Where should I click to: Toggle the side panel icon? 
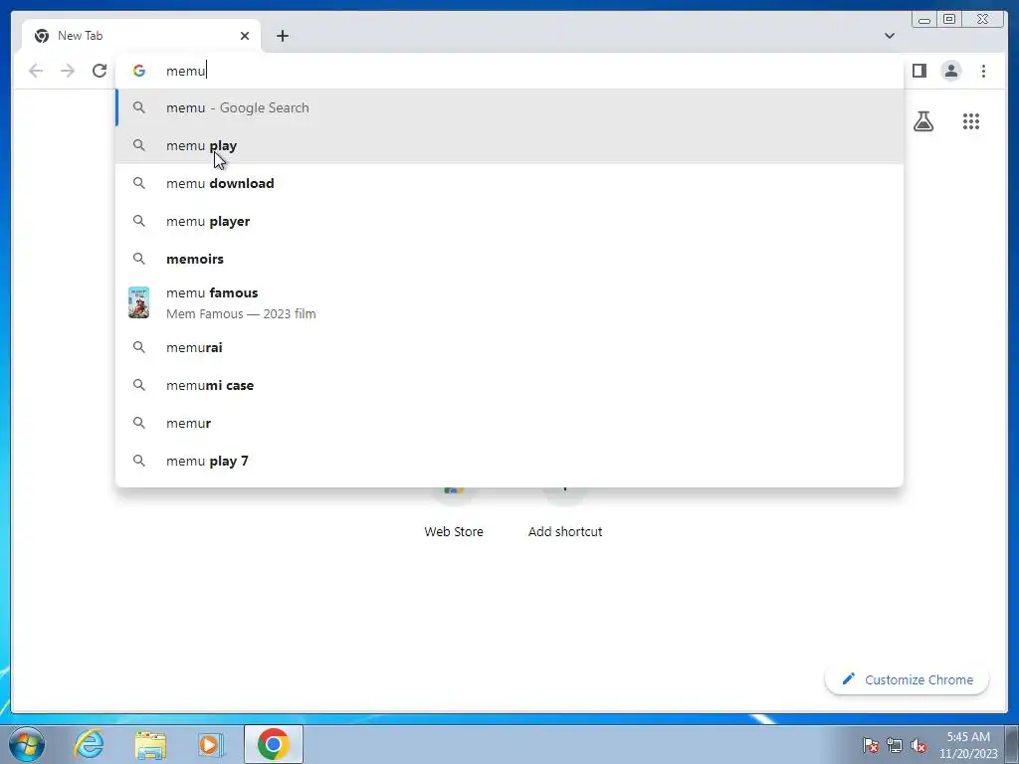tap(918, 71)
